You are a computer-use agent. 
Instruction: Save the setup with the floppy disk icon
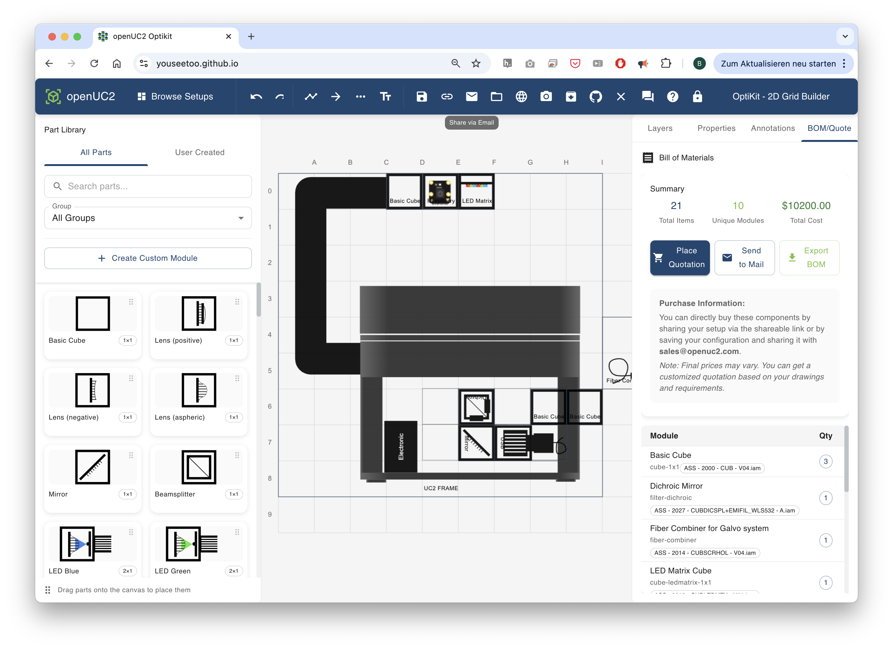point(422,96)
